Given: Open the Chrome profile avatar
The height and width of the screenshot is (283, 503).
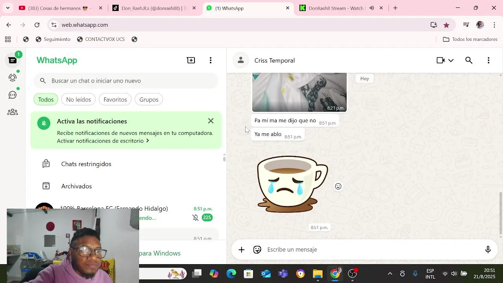Looking at the screenshot, I should click(480, 25).
